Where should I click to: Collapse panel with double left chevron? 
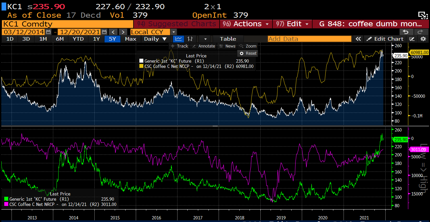click(x=358, y=39)
